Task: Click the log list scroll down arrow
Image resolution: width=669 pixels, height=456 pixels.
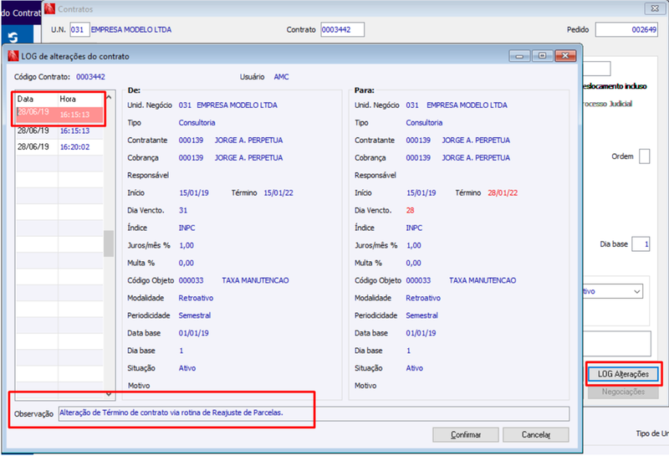Action: (x=109, y=393)
